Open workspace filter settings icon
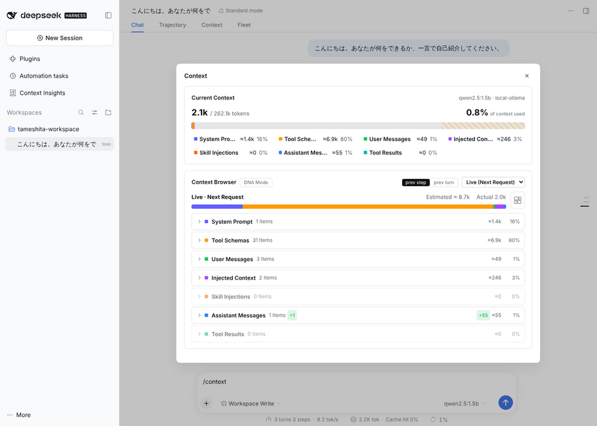 pyautogui.click(x=94, y=112)
